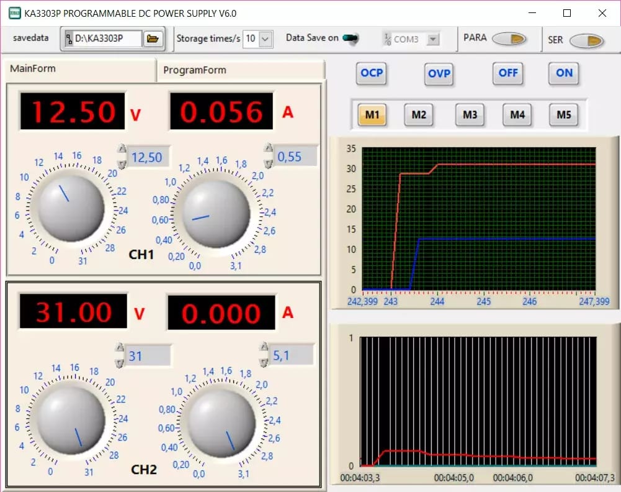Click the CH1 voltage knob dial
This screenshot has height=492, width=621.
[71, 208]
